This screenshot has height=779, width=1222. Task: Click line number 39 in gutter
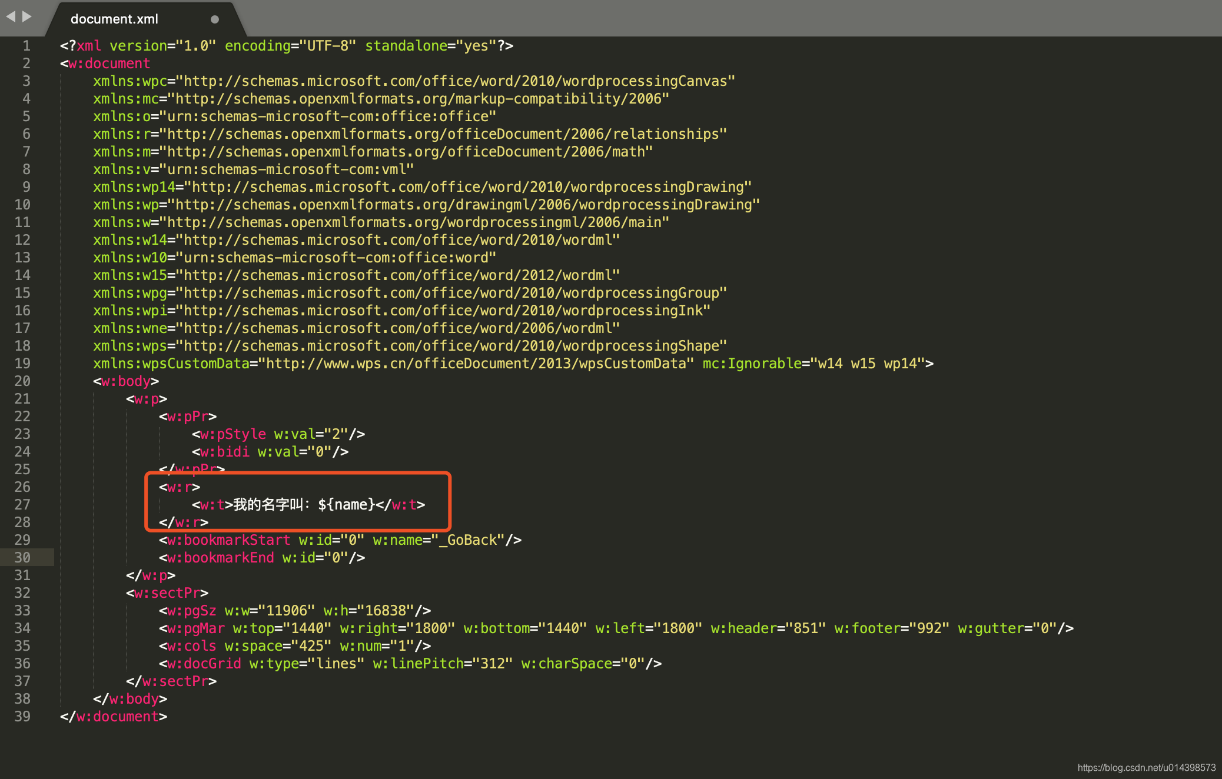pos(22,717)
